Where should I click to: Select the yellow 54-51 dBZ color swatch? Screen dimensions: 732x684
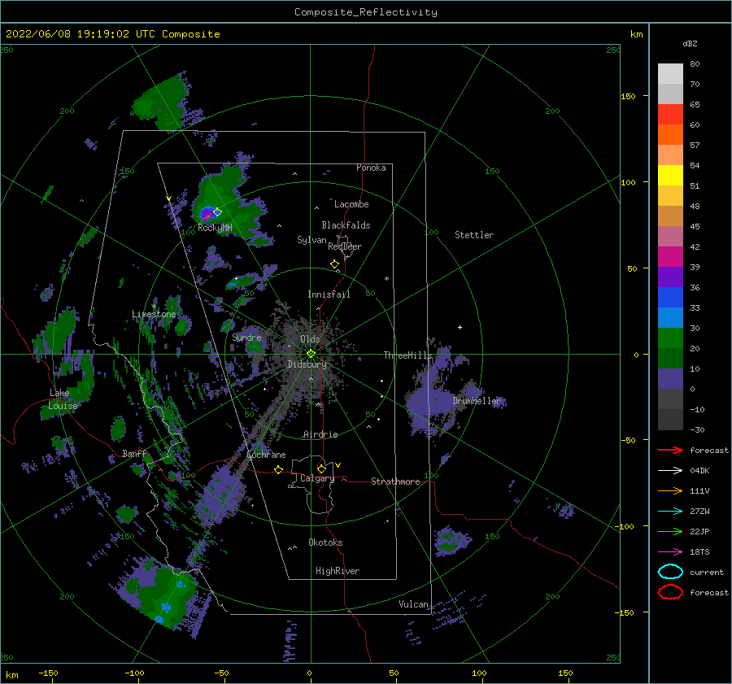tap(670, 176)
